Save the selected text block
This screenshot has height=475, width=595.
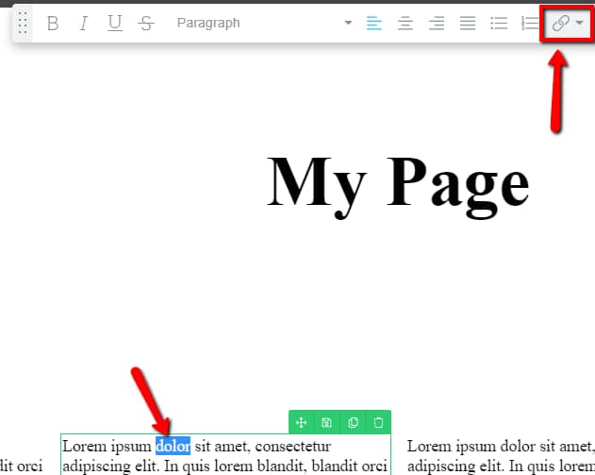coord(326,423)
